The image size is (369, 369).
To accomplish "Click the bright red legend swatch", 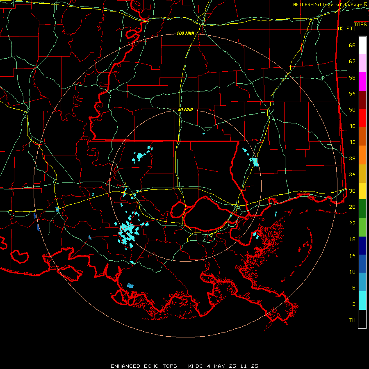I will 362,118.
